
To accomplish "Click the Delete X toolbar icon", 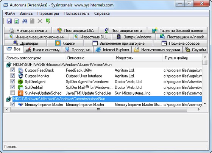I will (x=40, y=21).
